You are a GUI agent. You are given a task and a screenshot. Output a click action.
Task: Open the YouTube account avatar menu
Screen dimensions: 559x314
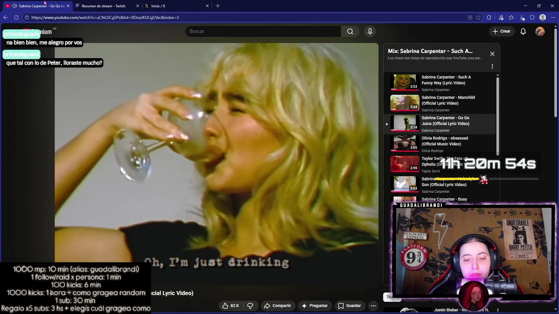(540, 31)
